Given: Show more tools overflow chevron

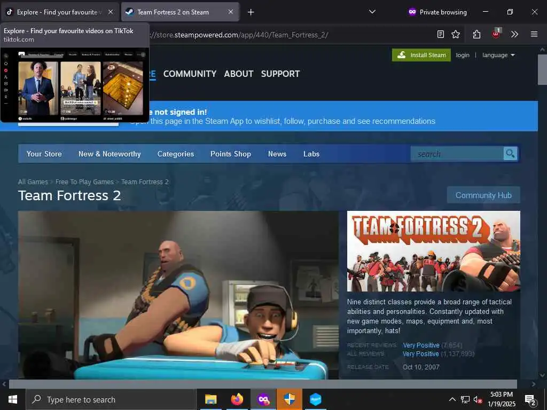Looking at the screenshot, I should point(514,34).
